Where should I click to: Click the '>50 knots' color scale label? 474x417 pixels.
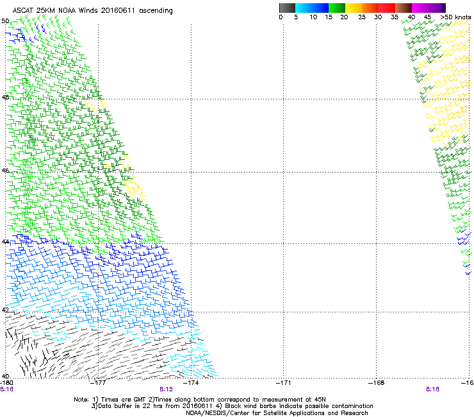(x=455, y=17)
